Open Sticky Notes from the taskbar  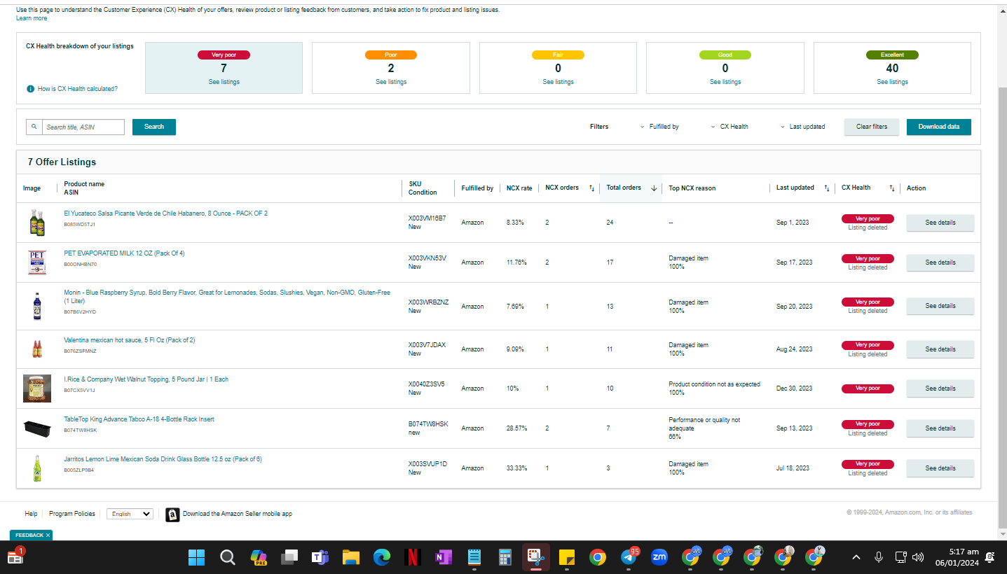[x=567, y=557]
